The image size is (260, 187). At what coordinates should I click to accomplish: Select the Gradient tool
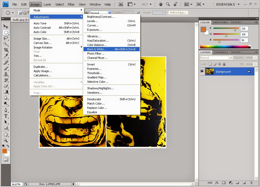coord(6,92)
